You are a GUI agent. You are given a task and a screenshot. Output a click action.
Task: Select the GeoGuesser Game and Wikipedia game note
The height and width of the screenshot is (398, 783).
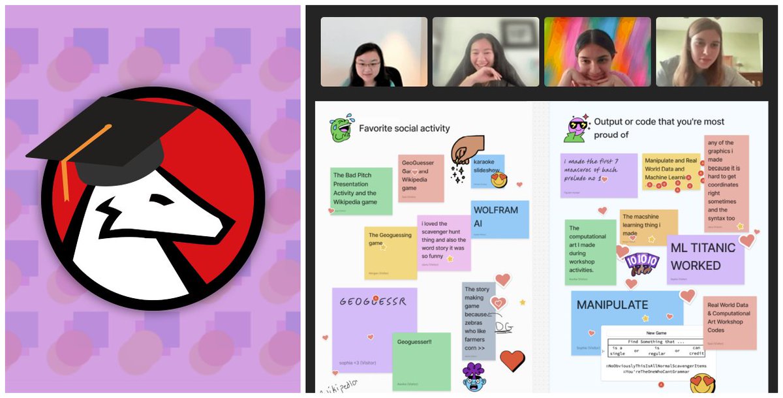click(x=421, y=178)
